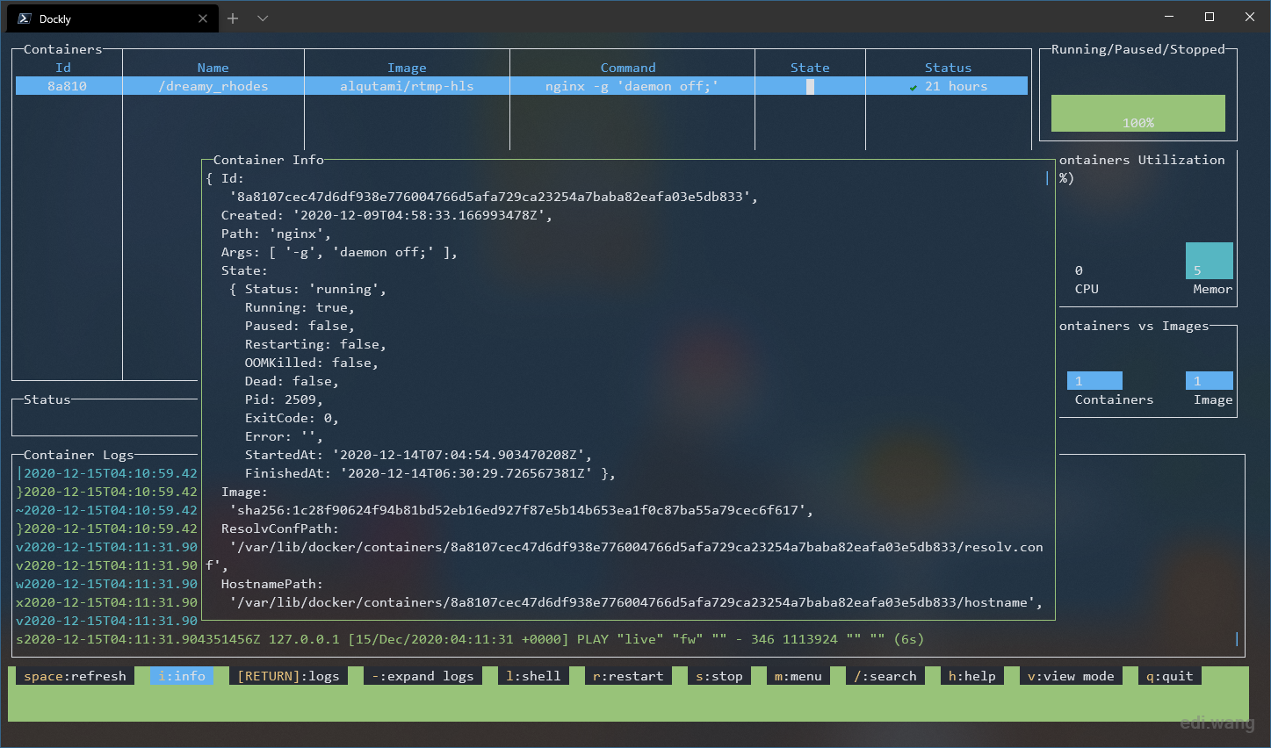Click the Container Logs scrollbar marker
This screenshot has width=1271, height=748.
pyautogui.click(x=1237, y=639)
